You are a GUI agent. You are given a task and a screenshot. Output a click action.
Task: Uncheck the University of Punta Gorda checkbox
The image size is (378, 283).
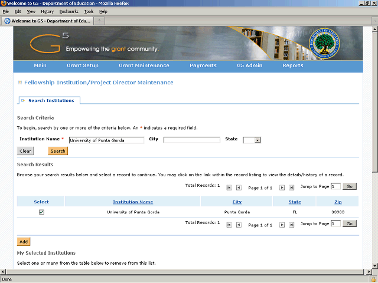tap(41, 212)
